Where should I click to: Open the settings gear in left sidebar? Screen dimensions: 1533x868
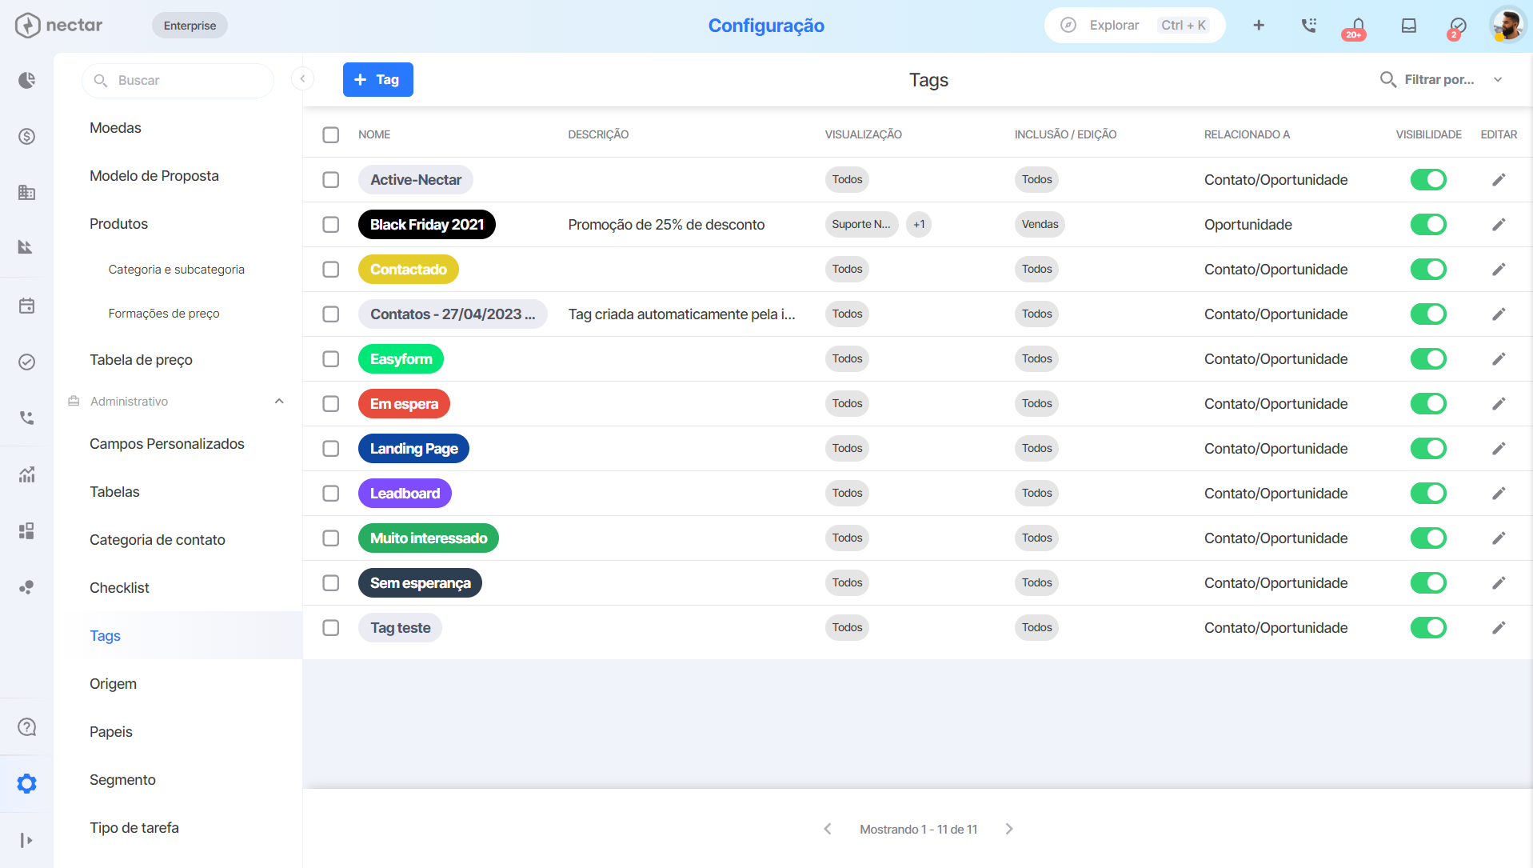[26, 783]
